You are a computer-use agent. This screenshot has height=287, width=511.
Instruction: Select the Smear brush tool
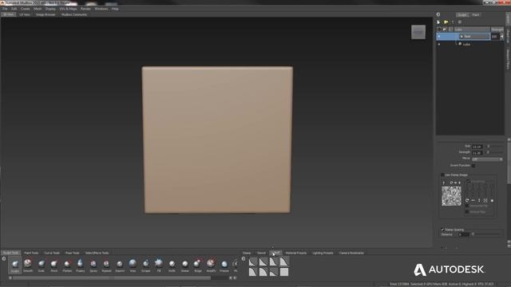tap(184, 265)
